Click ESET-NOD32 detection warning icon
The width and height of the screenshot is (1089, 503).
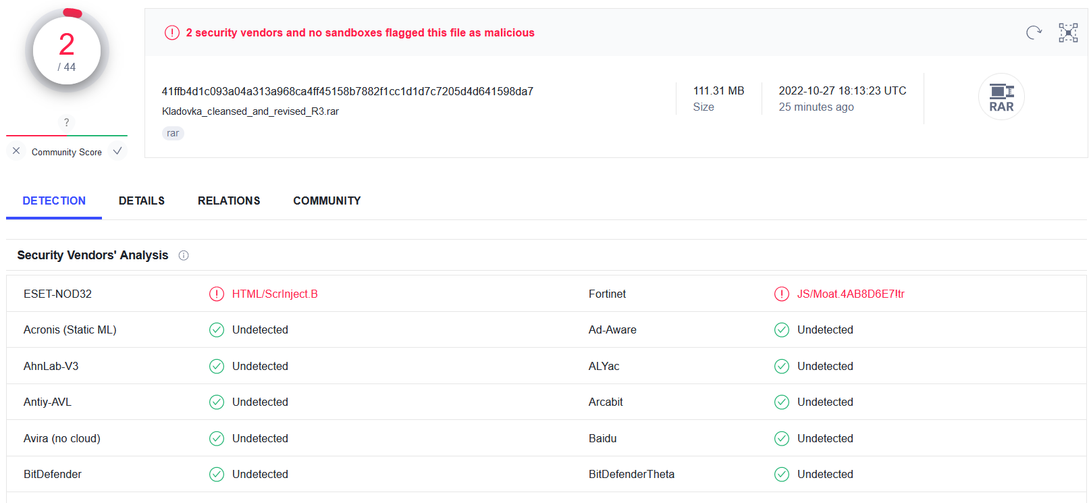click(x=217, y=294)
